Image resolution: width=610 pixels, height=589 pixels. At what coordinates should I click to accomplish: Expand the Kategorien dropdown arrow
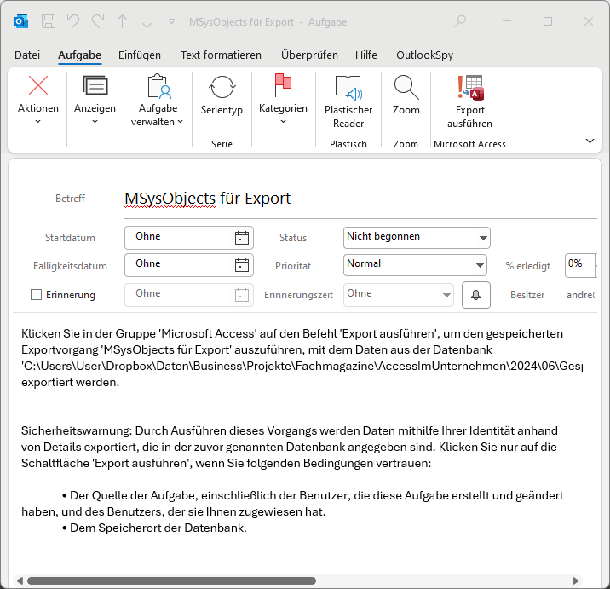pos(283,121)
